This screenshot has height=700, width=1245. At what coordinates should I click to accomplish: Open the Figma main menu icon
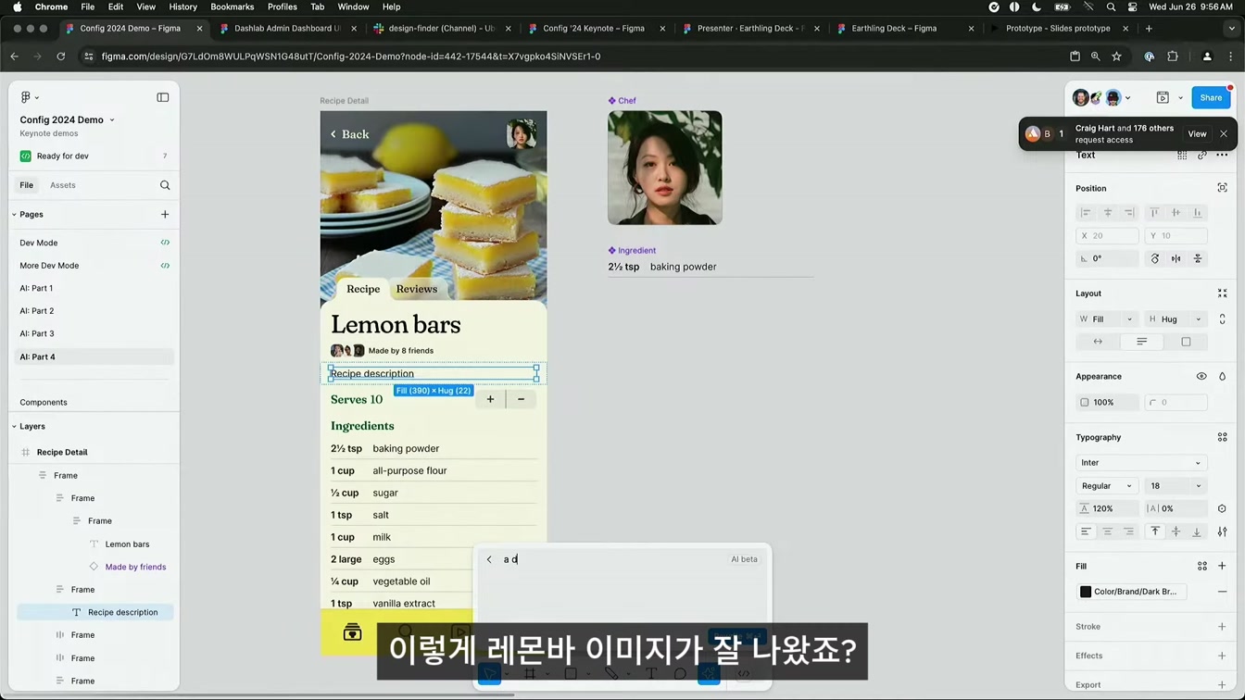point(26,97)
